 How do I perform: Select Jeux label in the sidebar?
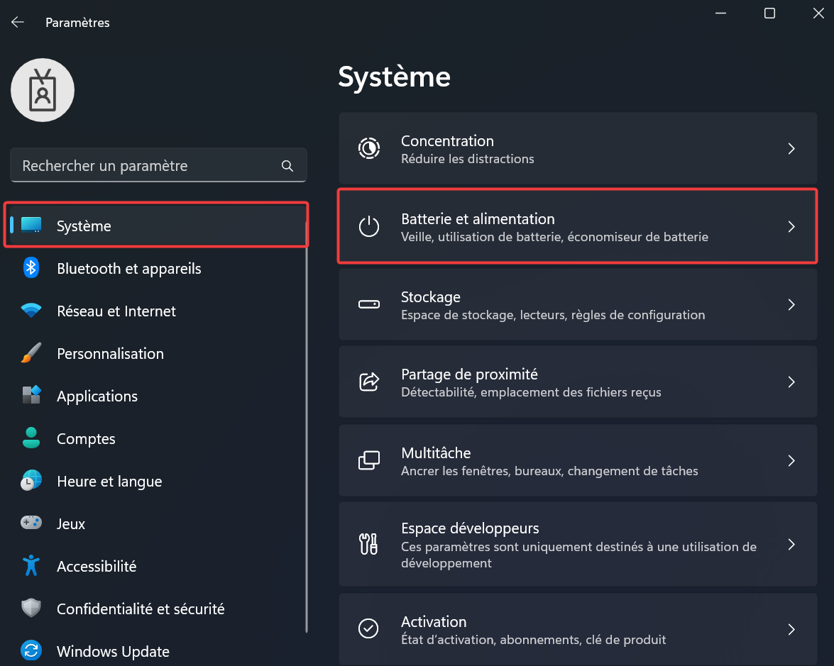(71, 524)
